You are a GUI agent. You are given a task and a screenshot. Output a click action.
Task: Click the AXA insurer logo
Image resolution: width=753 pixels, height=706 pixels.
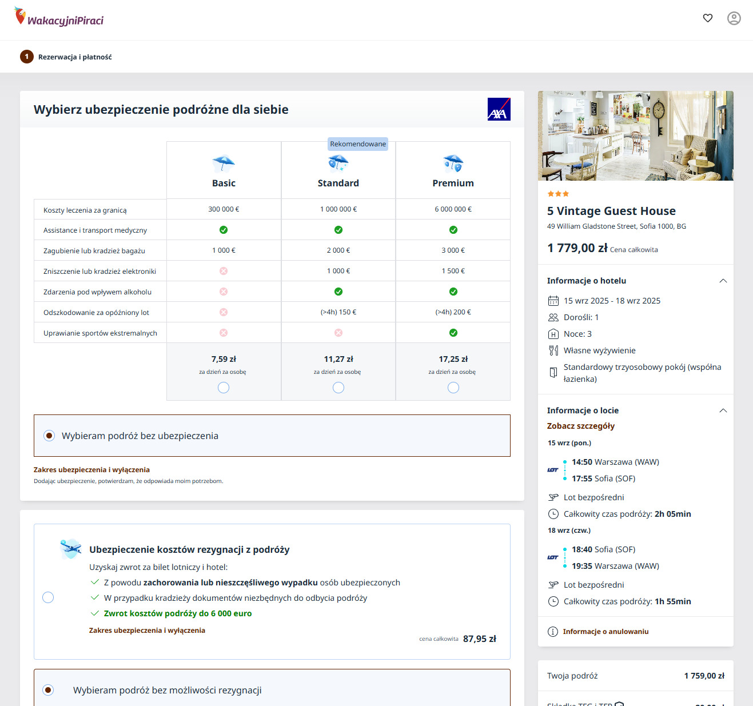499,109
